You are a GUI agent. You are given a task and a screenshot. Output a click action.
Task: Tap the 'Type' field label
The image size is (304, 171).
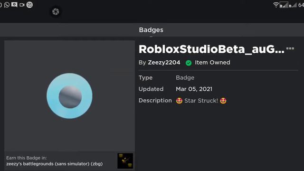point(145,78)
